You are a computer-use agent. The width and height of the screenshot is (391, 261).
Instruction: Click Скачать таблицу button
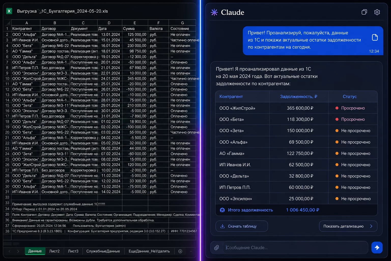242,226
